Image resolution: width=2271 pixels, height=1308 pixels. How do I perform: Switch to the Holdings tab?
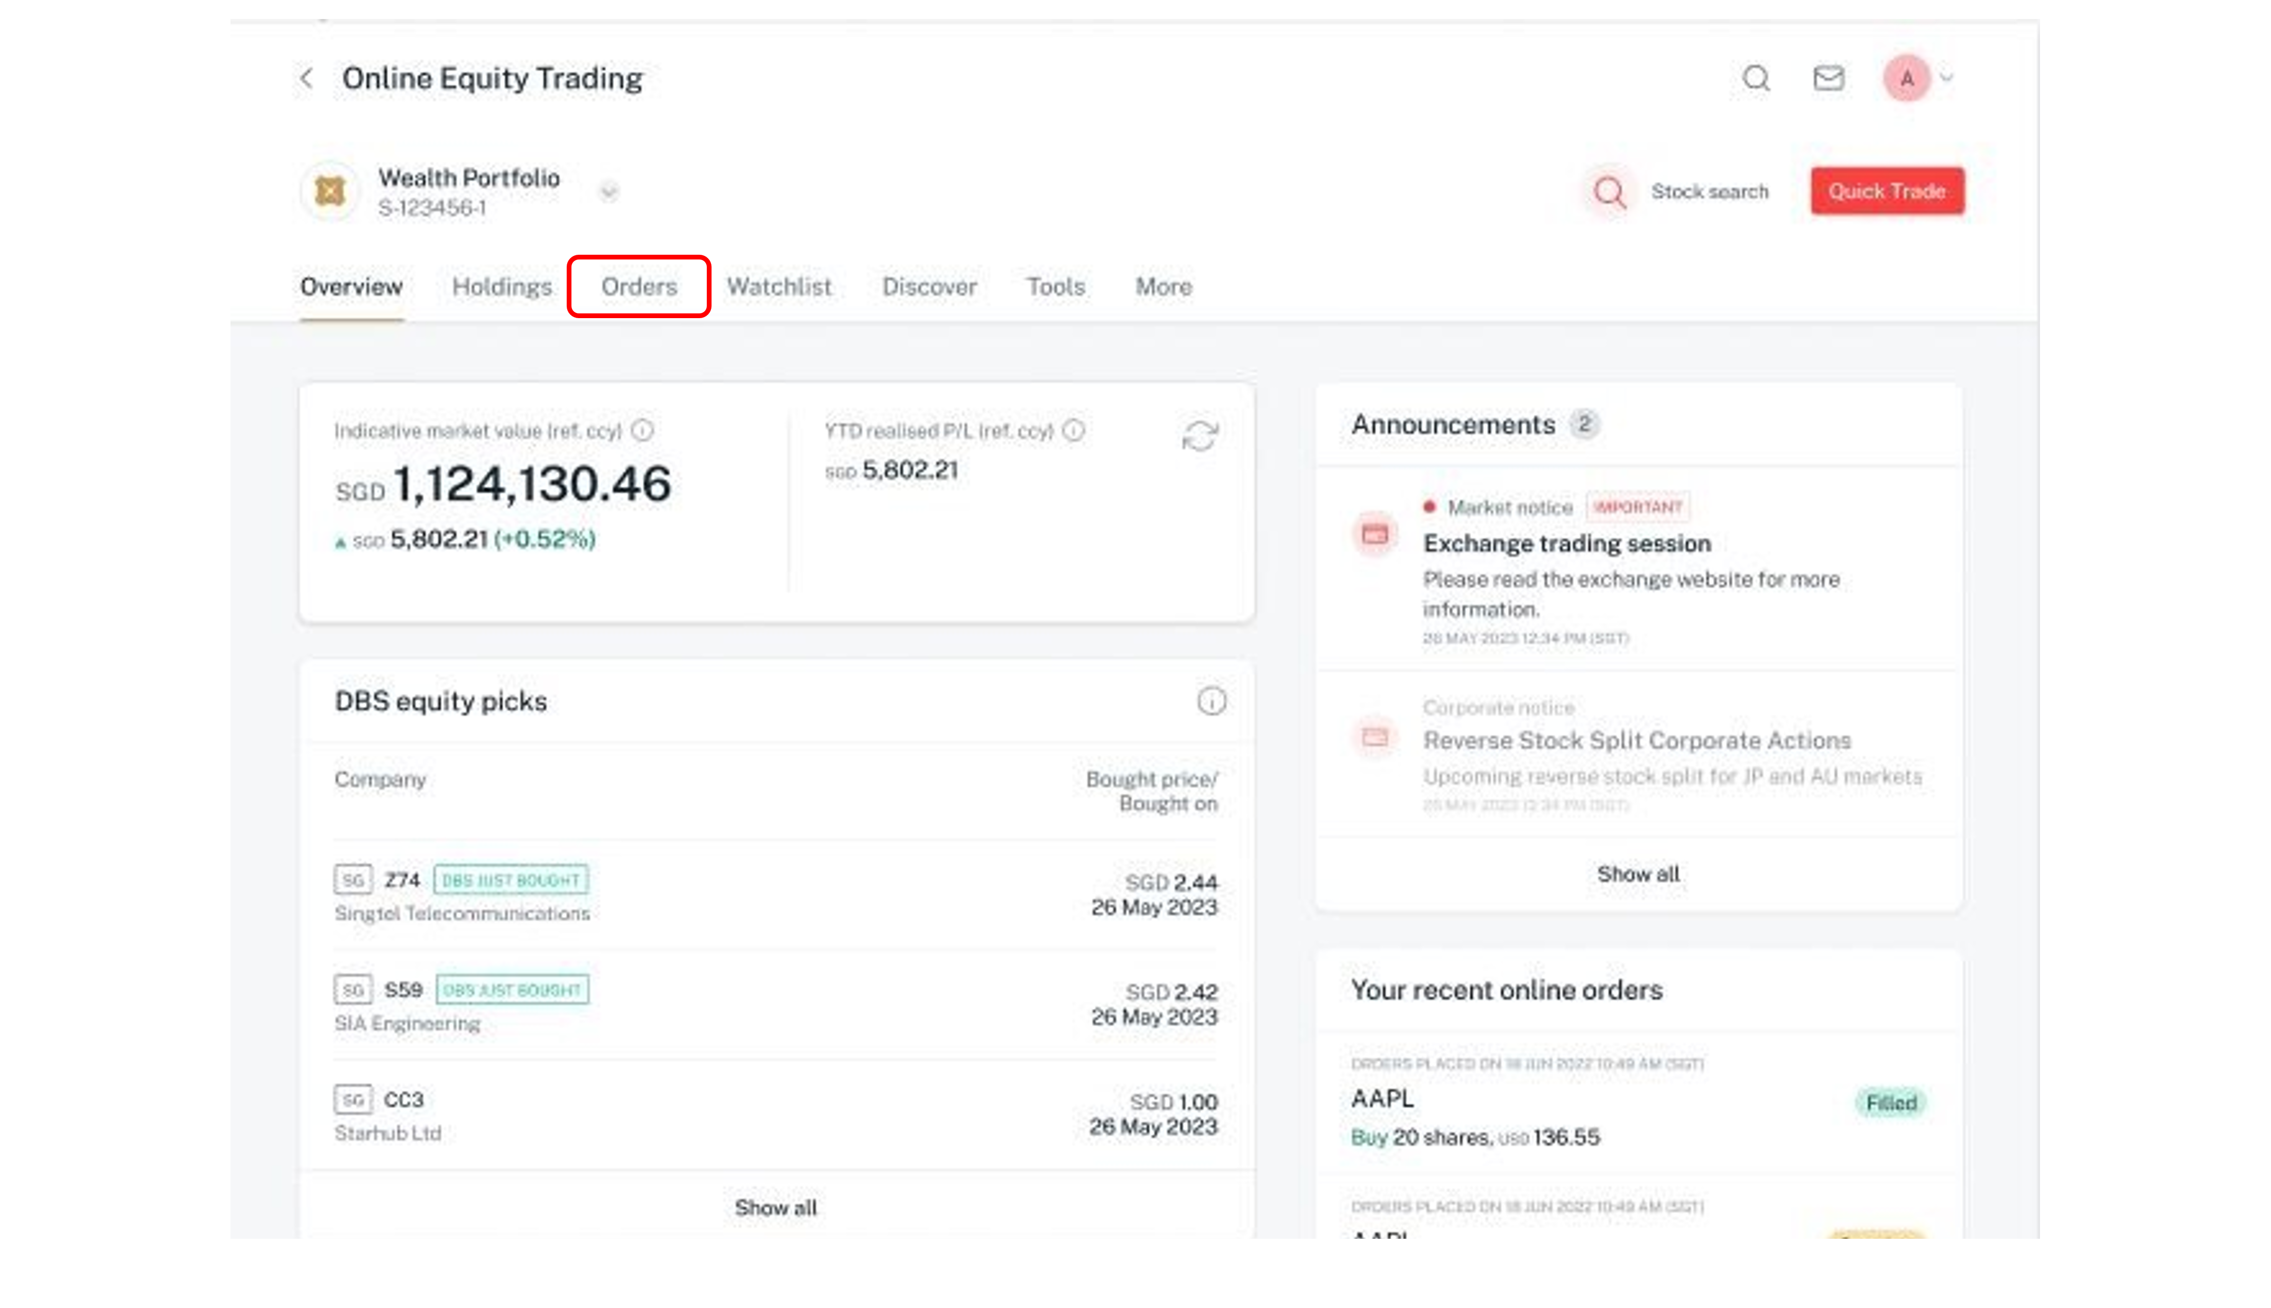pos(502,286)
